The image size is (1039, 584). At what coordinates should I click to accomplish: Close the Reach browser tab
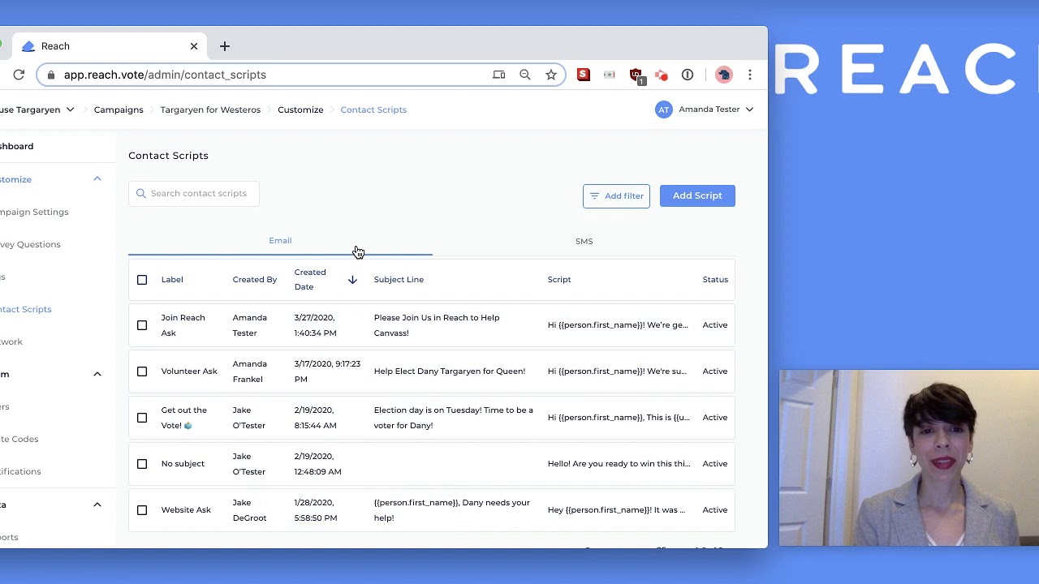[194, 46]
